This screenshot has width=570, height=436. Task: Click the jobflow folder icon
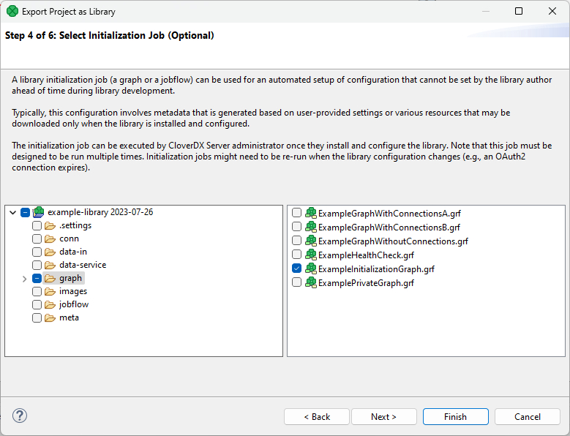click(x=50, y=304)
